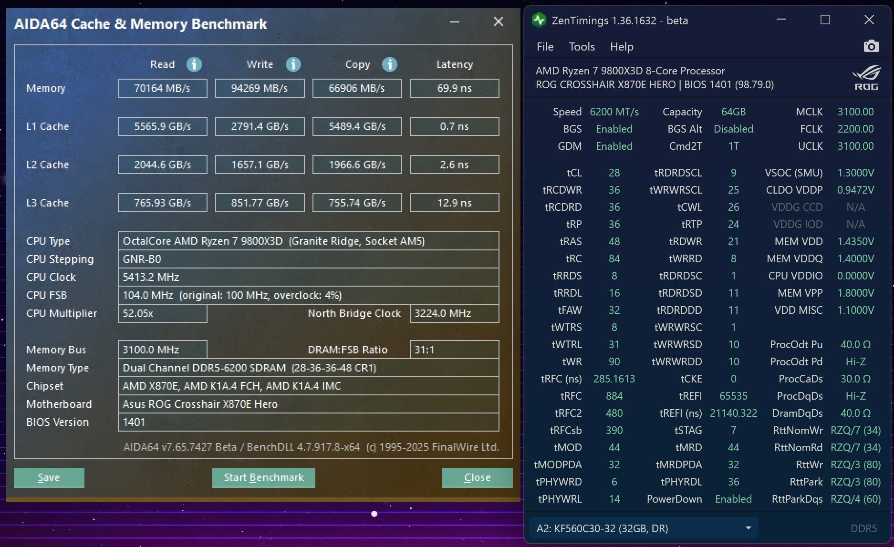This screenshot has height=547, width=894.
Task: Click the Cmd2T value 1T
Action: 734,146
